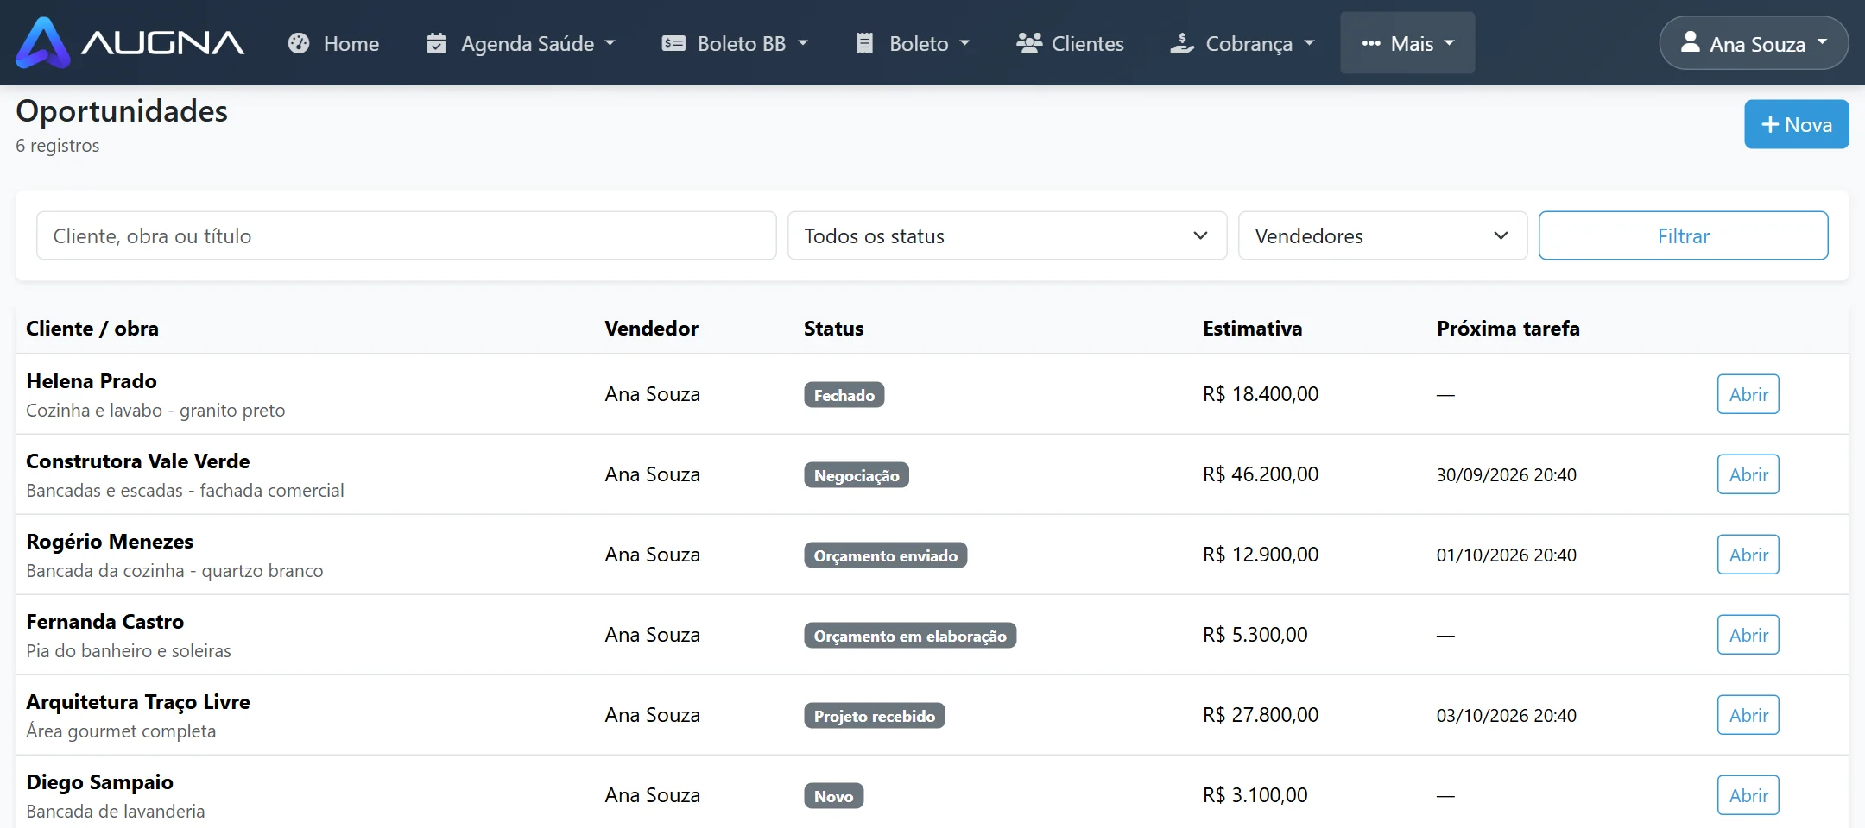Click the Orçamento enviado status badge
1865x828 pixels.
point(885,555)
